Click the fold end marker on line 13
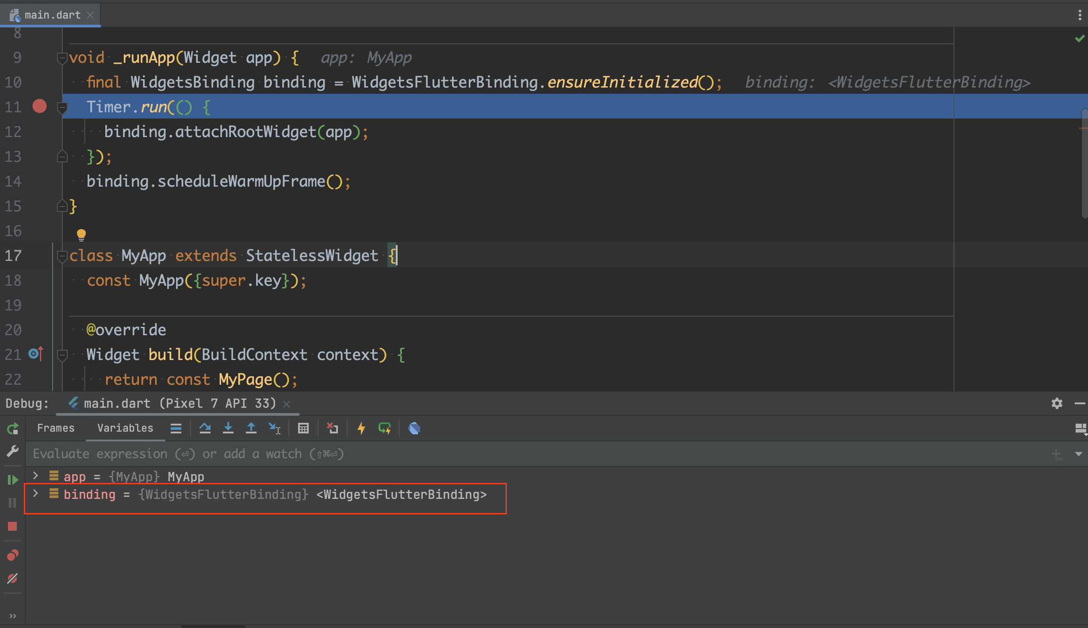This screenshot has width=1088, height=628. coord(62,156)
